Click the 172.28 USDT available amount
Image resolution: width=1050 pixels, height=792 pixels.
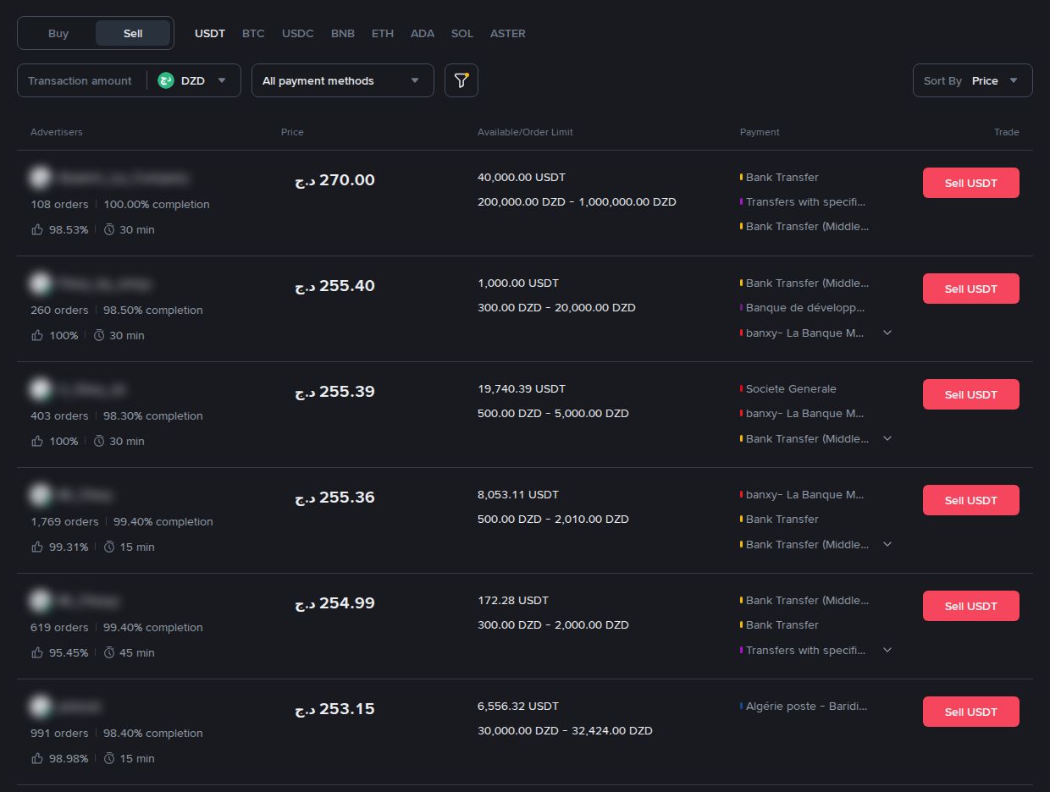(x=513, y=601)
